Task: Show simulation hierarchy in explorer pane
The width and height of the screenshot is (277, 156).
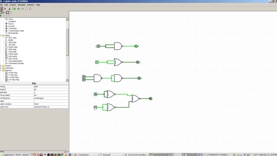Action: click(3, 13)
